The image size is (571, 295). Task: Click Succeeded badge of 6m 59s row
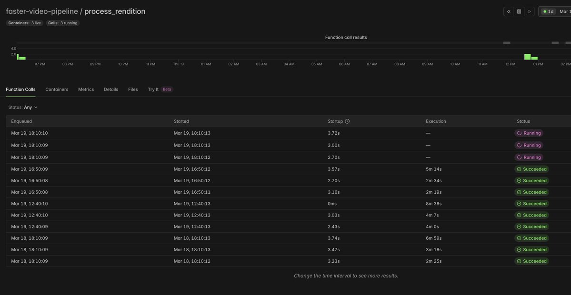(x=531, y=238)
